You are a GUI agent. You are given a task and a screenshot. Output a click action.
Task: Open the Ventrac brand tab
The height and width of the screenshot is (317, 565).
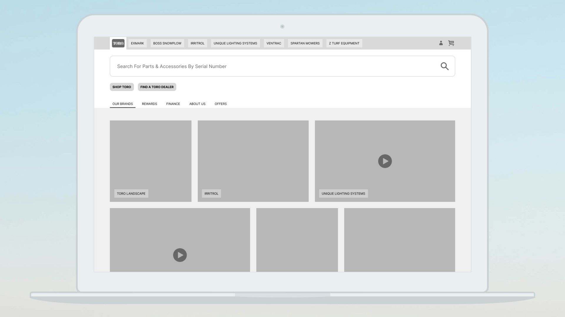274,43
